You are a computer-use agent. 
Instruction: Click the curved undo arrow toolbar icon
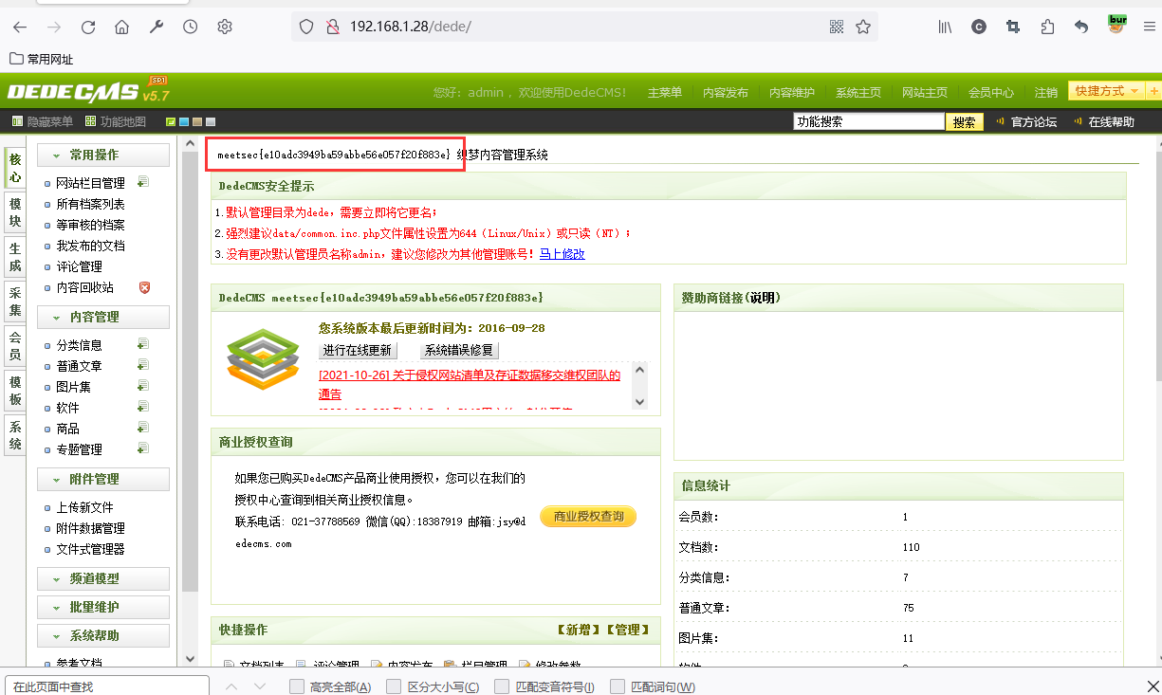tap(1081, 27)
